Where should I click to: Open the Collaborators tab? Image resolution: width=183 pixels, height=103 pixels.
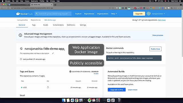[58, 25]
